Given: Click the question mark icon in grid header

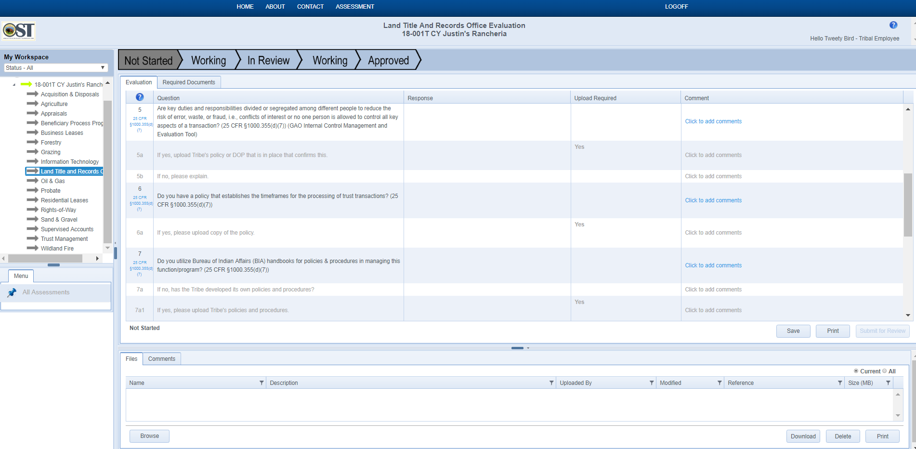Looking at the screenshot, I should click(140, 97).
